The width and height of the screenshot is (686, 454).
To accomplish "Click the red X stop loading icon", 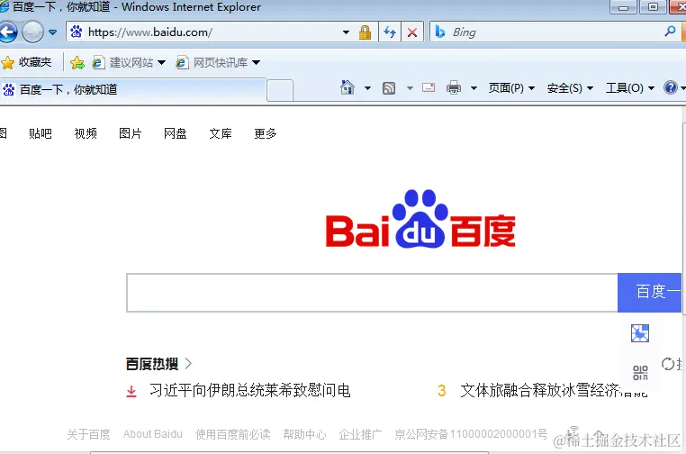I will point(412,32).
